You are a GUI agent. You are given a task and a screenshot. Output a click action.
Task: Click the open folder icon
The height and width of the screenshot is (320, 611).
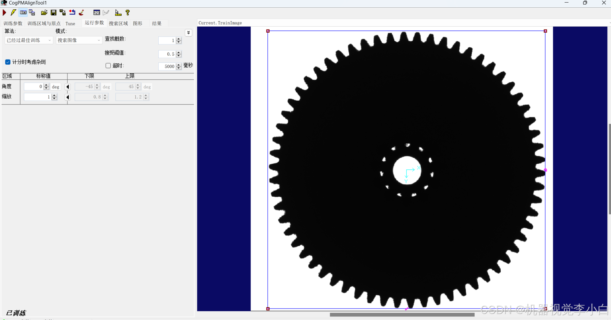click(x=44, y=12)
